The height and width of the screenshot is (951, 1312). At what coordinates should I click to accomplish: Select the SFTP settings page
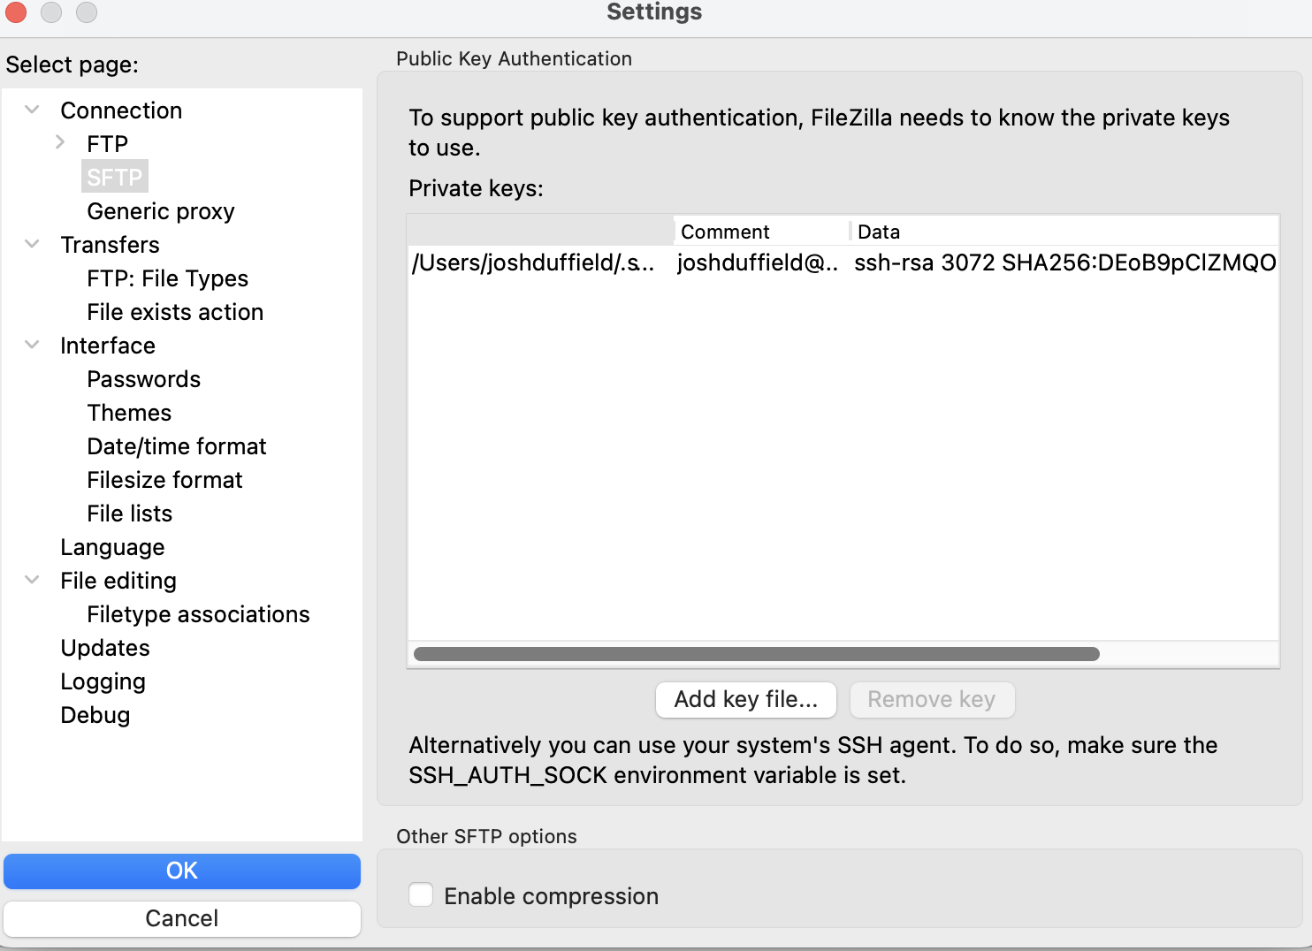(115, 177)
